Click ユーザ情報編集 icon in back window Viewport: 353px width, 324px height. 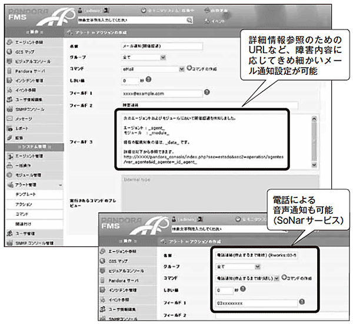pyautogui.click(x=9, y=100)
